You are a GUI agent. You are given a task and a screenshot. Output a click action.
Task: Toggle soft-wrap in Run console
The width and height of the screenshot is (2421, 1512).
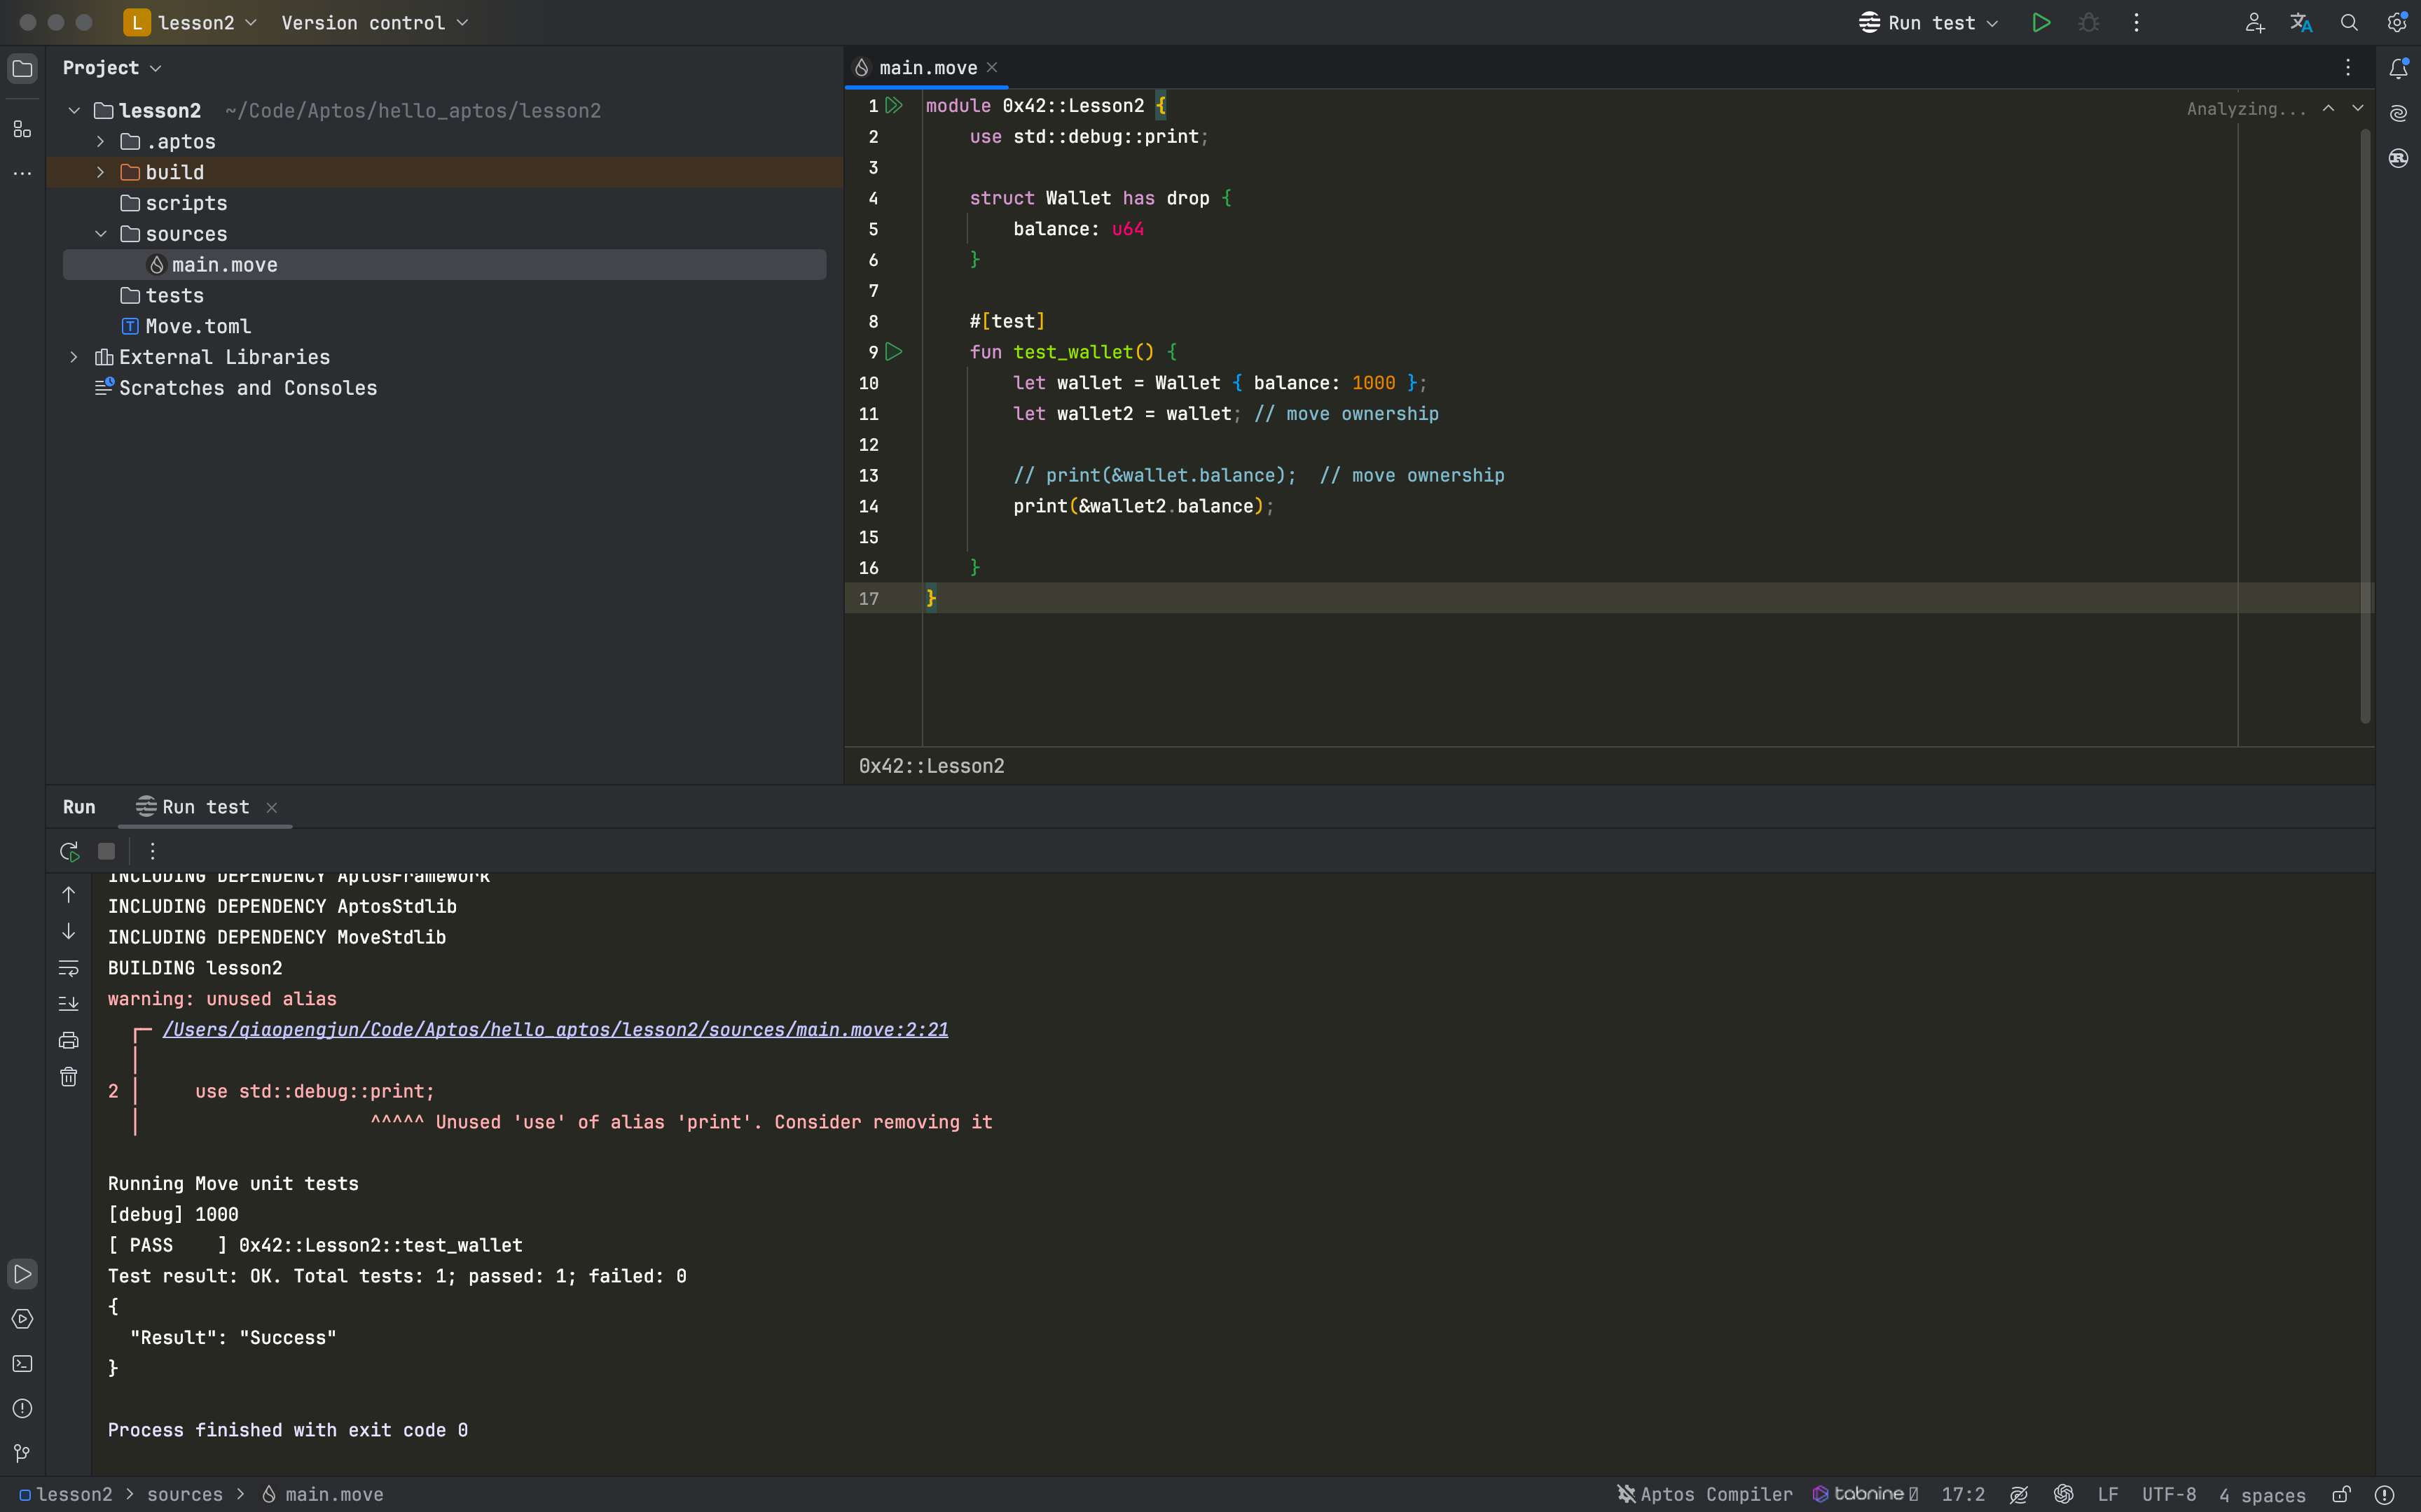click(68, 967)
